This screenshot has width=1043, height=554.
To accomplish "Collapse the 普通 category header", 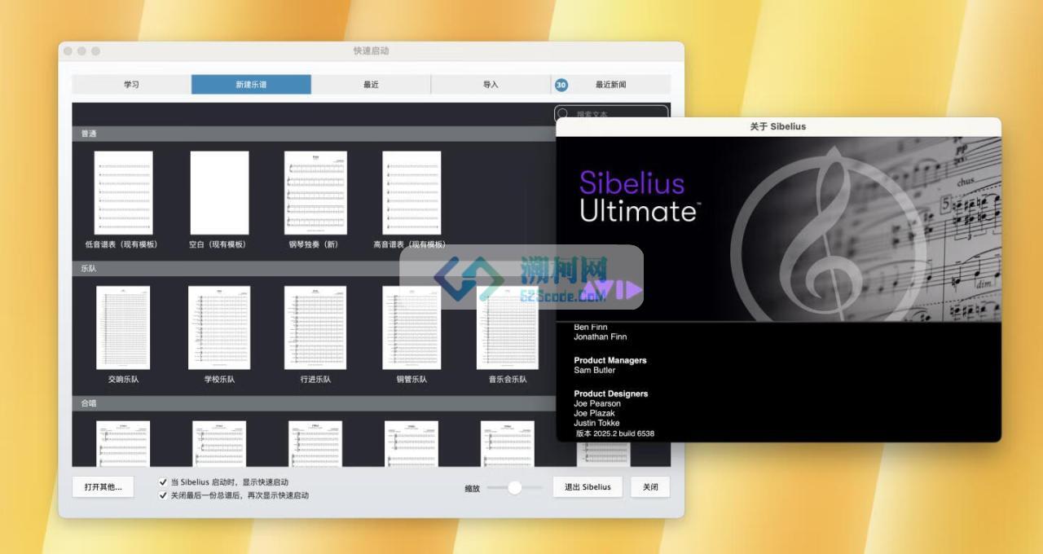I will coord(313,134).
